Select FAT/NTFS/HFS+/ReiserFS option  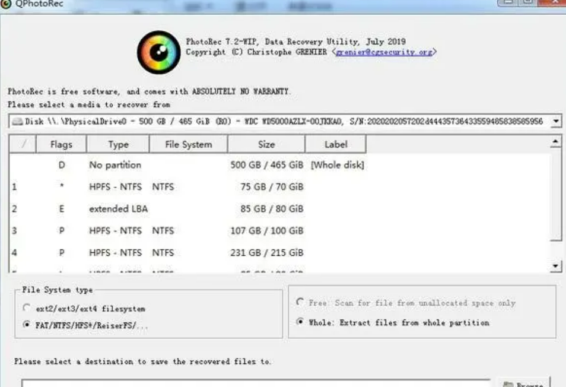coord(26,324)
